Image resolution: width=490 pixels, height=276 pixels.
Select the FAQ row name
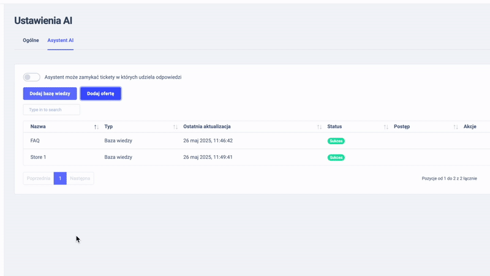35,141
